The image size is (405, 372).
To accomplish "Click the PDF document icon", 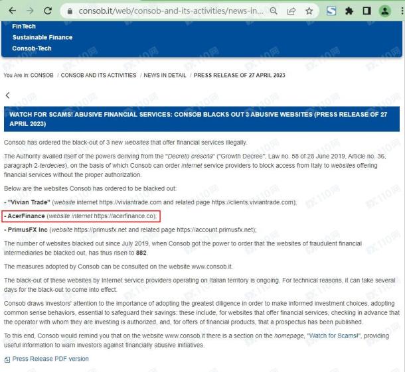I will (x=7, y=359).
